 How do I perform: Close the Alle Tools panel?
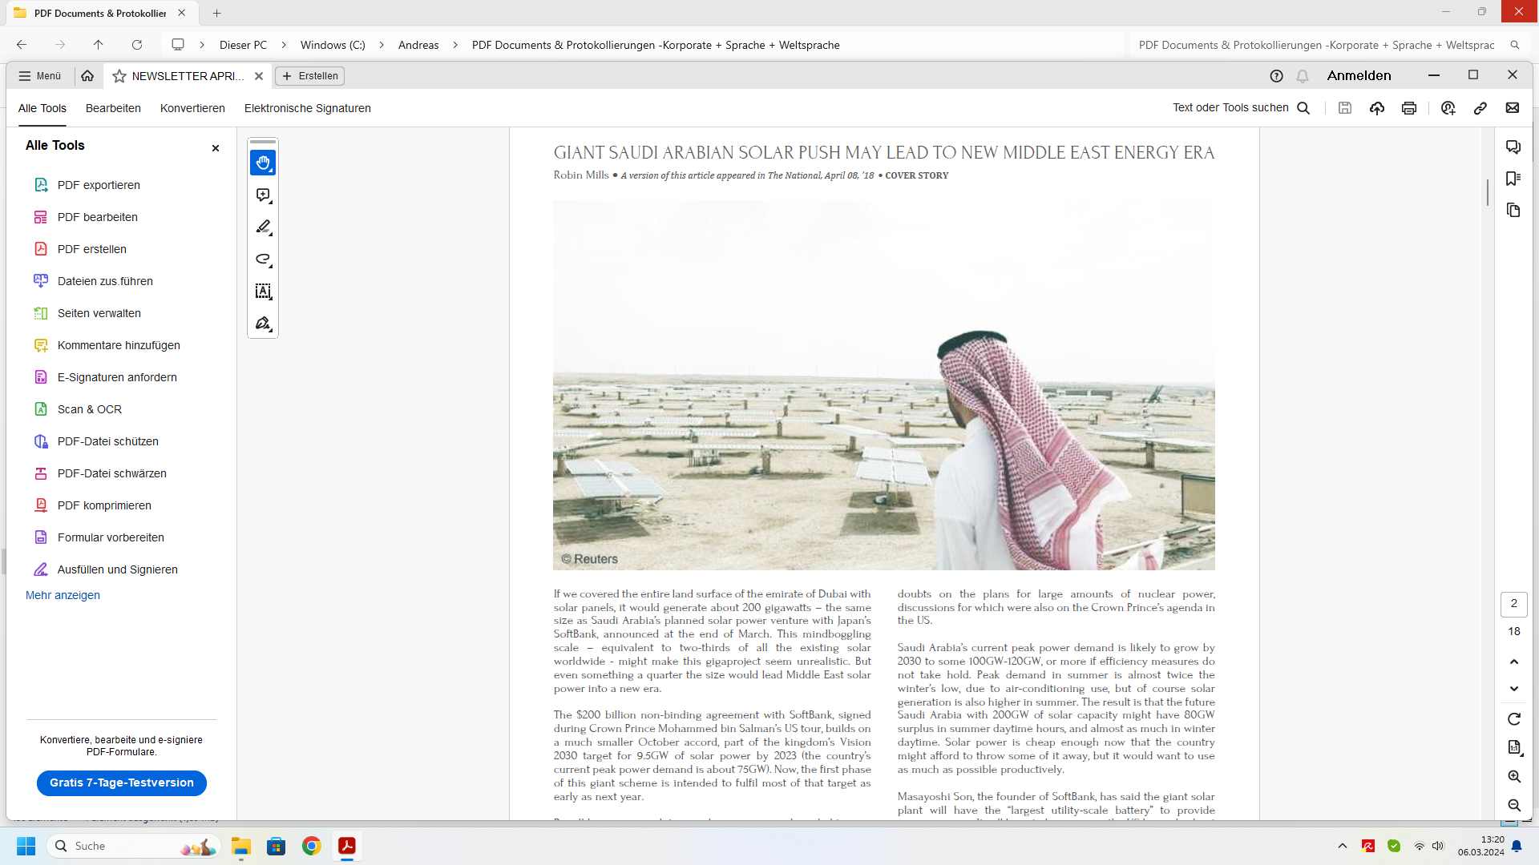216,148
